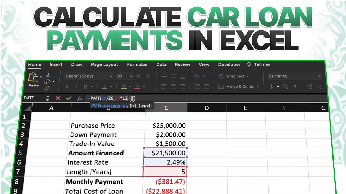This screenshot has width=346, height=194.
Task: Switch to the View tab
Action: (204, 64)
